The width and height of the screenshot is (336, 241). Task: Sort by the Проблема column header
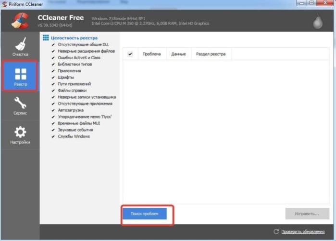pos(152,54)
